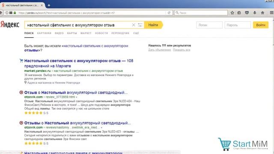Open the 'Отзывы о Настольный аккумуляторный' result
274x154 pixels.
(77, 123)
